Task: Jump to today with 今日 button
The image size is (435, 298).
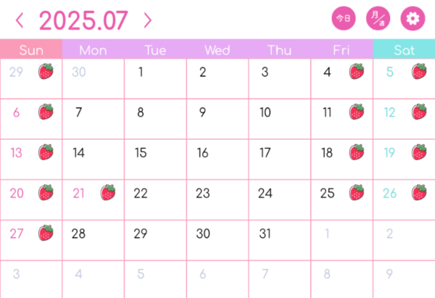Action: (344, 19)
